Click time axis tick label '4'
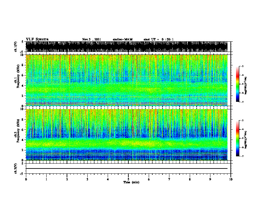 click(108, 179)
